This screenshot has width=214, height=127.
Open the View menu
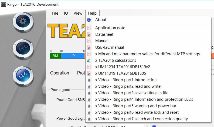[x=78, y=13]
